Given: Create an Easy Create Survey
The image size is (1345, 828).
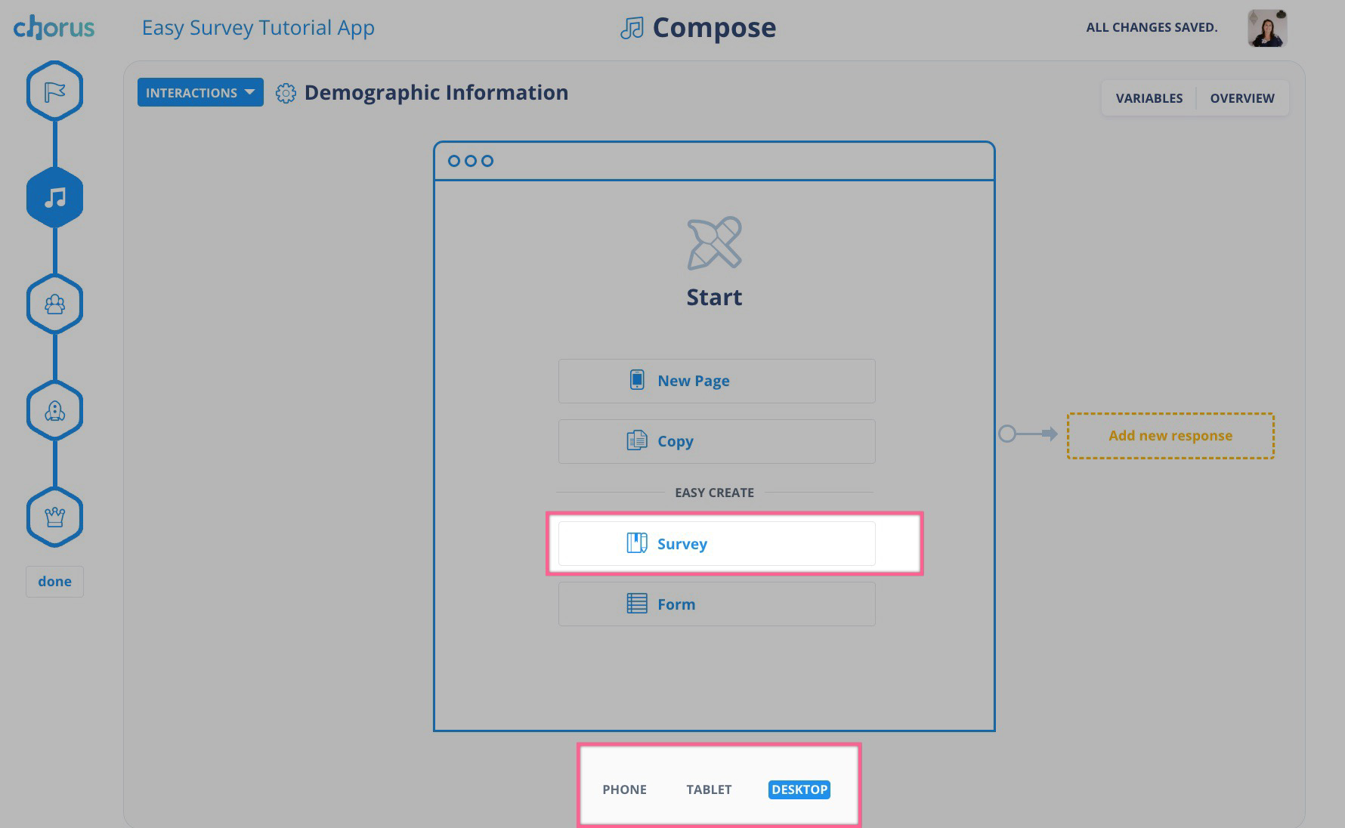Looking at the screenshot, I should 716,544.
